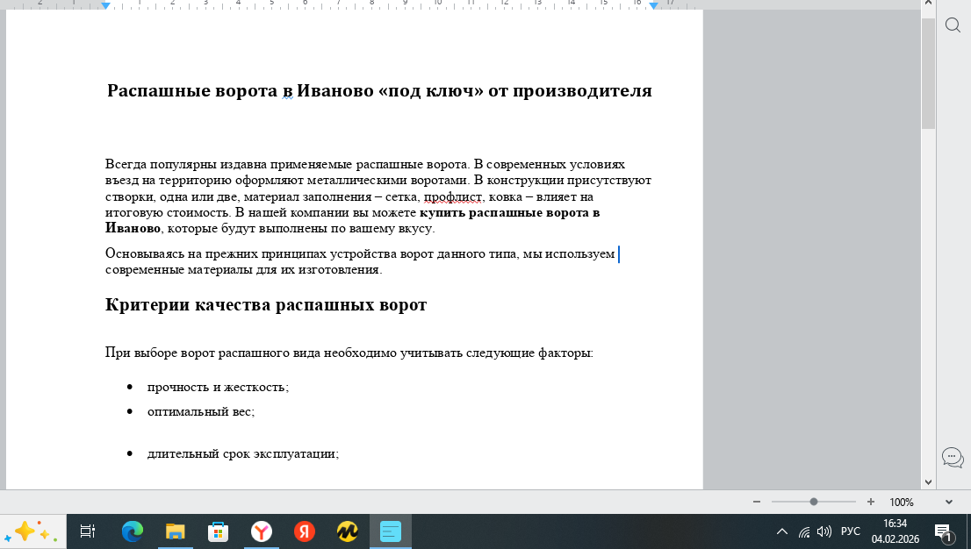971x549 pixels.
Task: Click the zoom out minus icon
Action: click(x=755, y=502)
